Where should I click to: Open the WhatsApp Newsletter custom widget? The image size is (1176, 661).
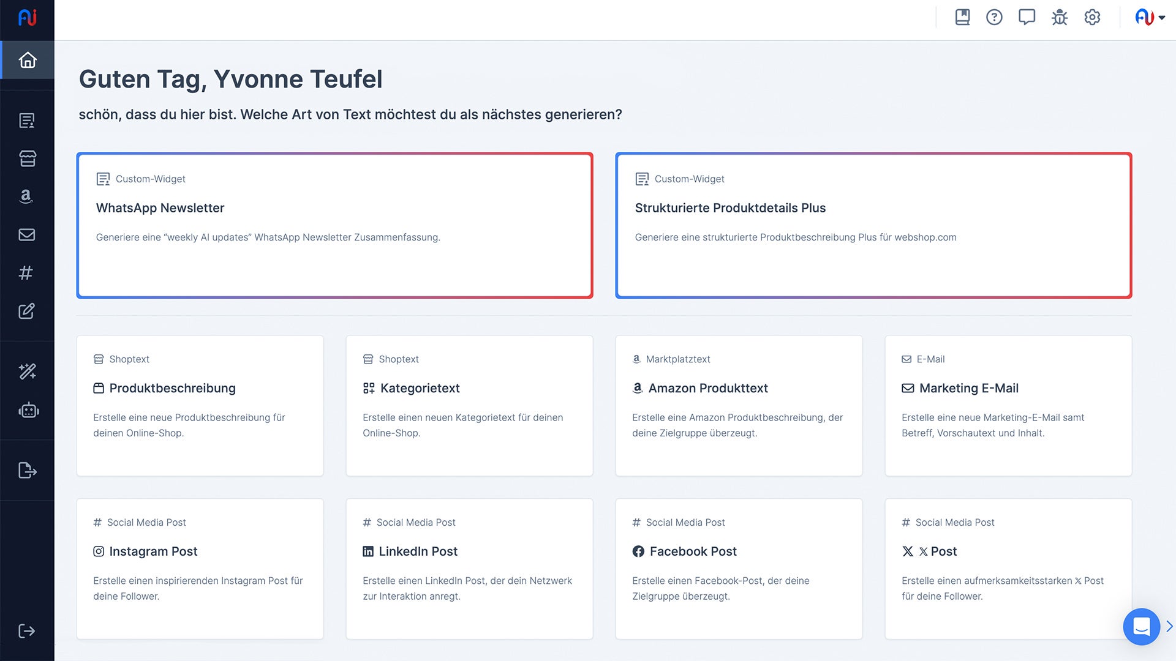[334, 225]
